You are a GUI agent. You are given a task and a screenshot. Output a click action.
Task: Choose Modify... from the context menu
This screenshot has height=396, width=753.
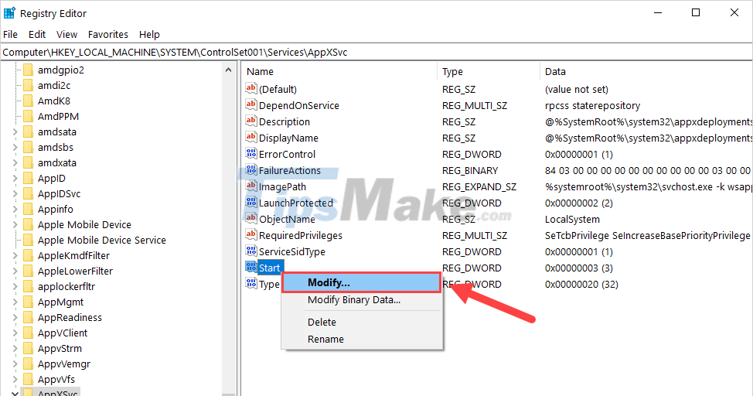pos(361,282)
